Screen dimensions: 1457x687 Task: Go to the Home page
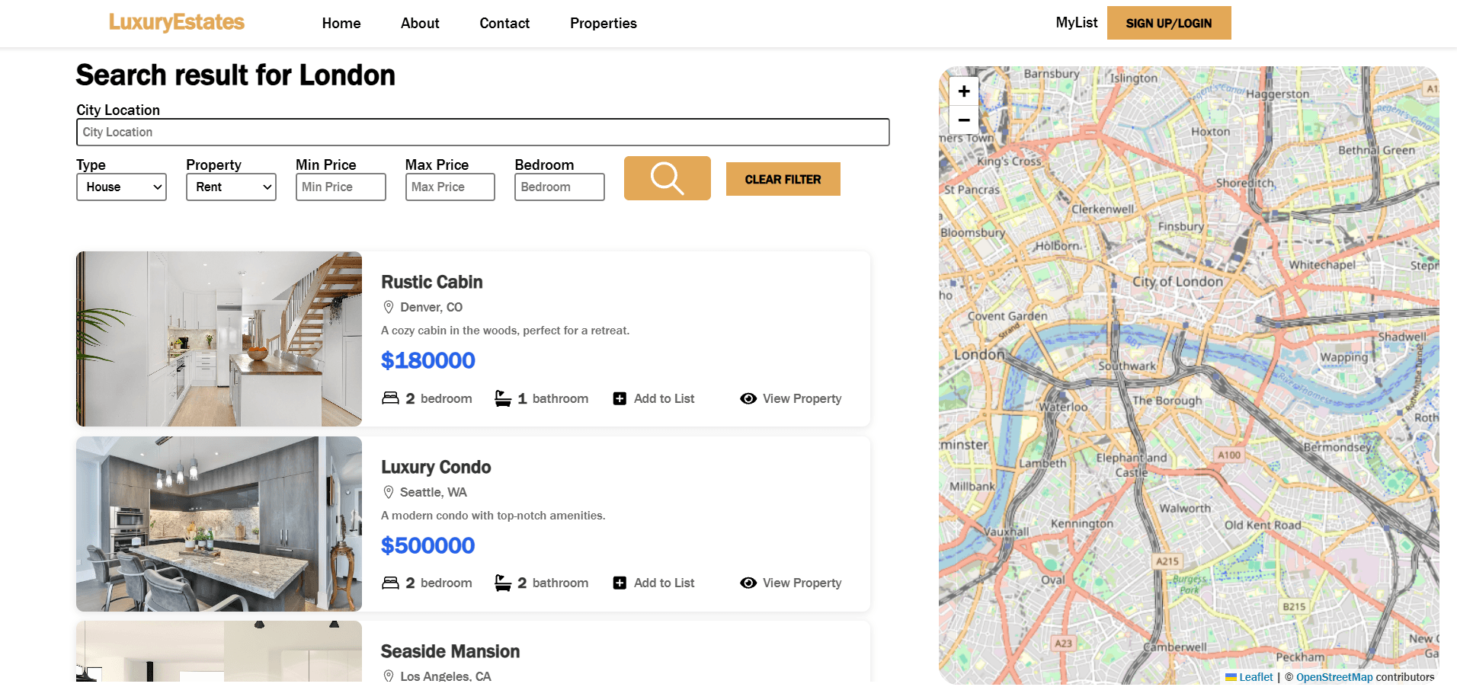(x=341, y=23)
